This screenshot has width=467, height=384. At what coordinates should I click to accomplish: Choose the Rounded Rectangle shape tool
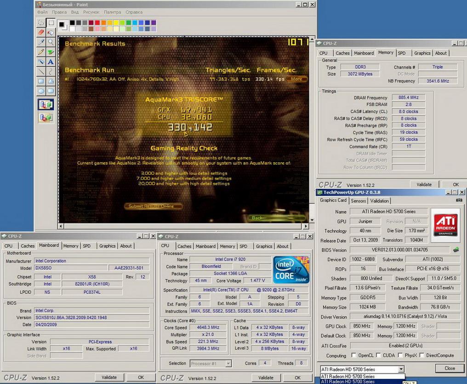coord(51,91)
